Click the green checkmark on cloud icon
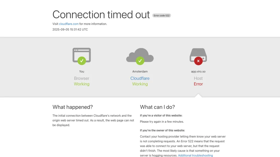Screen dimensions: 280x157 click(140, 61)
